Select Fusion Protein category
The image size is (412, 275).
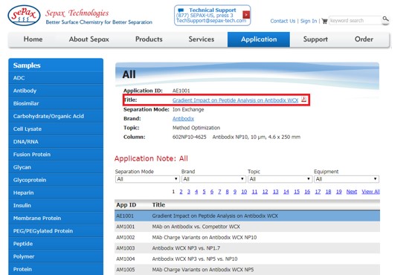tap(56, 155)
